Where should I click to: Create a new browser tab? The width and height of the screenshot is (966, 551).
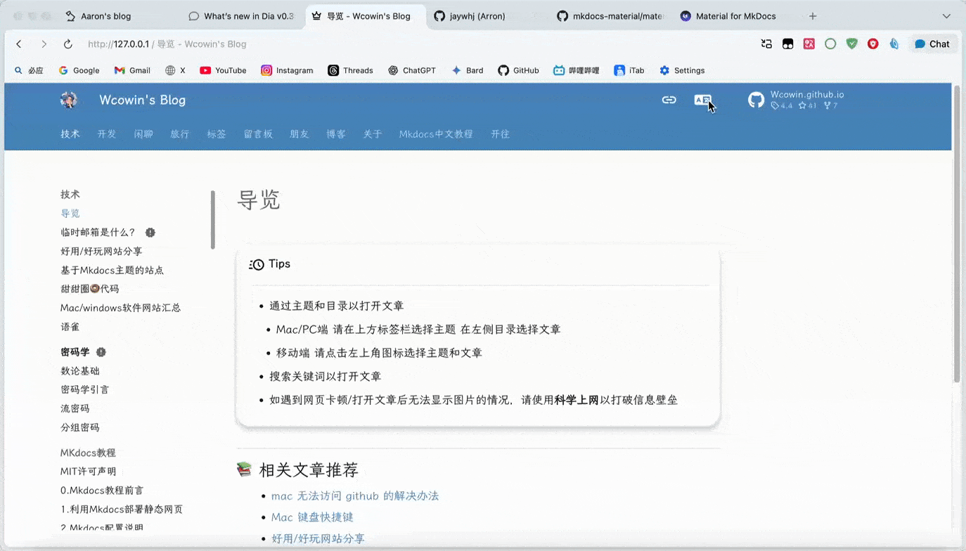pos(813,15)
